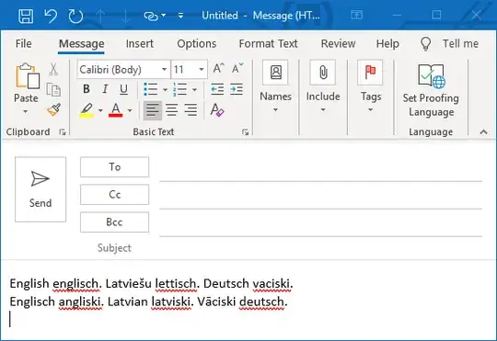Click the To recipients button
This screenshot has height=341, width=497.
click(114, 167)
